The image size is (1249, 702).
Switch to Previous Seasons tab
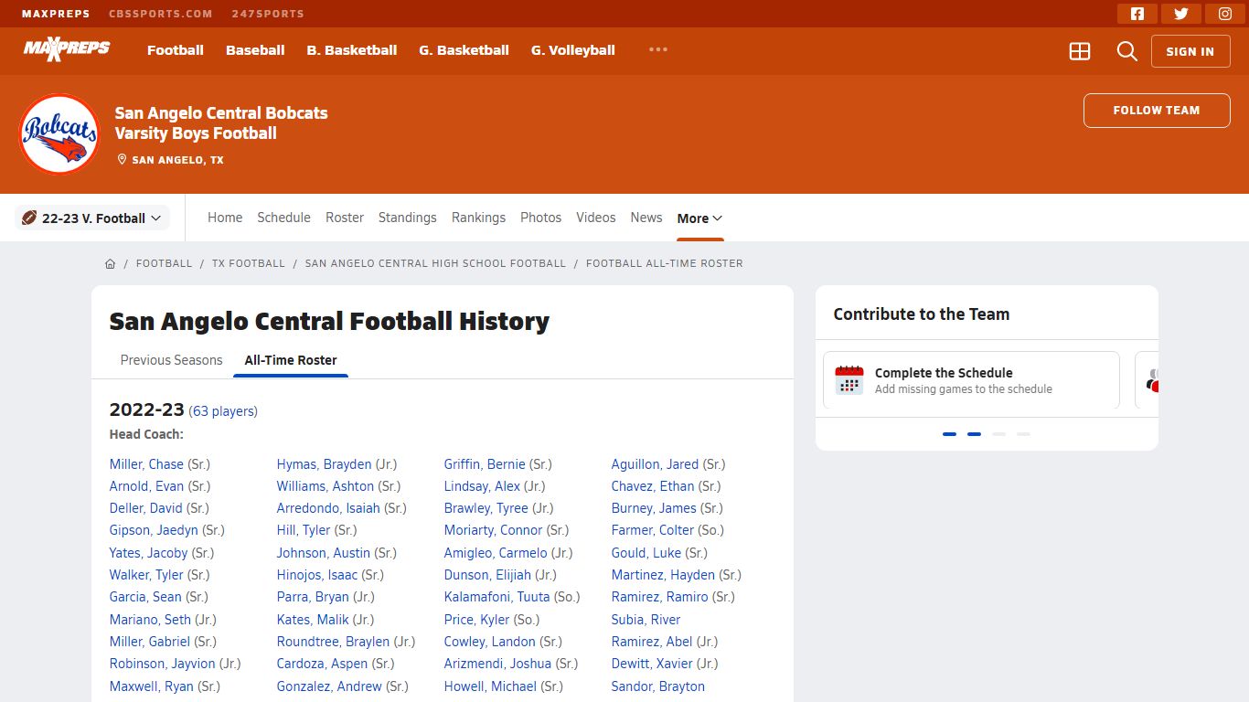[x=172, y=360]
